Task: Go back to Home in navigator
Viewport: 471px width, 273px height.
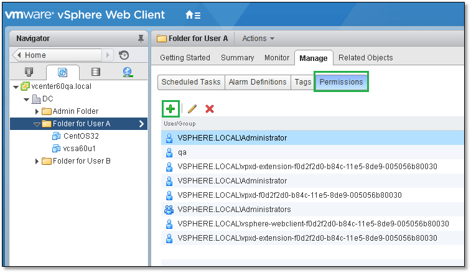Action: coord(57,55)
